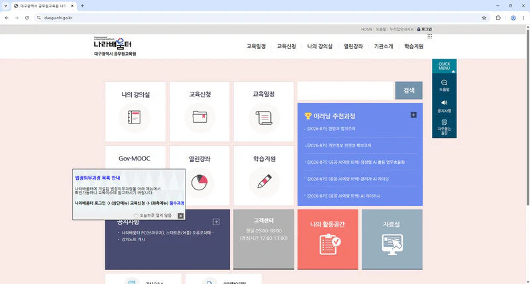Open course [2026-8기] 개인정보 안전성 확보조치
The image size is (530, 284).
click(339, 145)
